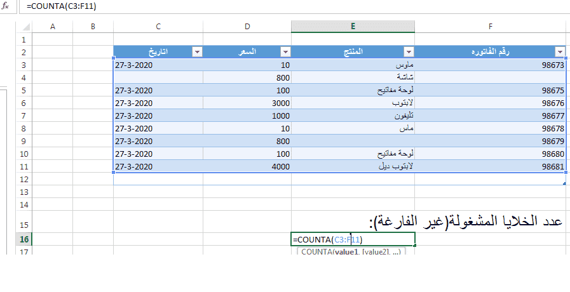
Task: Click price cell 1000
Action: point(247,116)
